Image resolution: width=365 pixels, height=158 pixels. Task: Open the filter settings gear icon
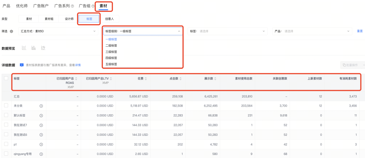point(11,31)
